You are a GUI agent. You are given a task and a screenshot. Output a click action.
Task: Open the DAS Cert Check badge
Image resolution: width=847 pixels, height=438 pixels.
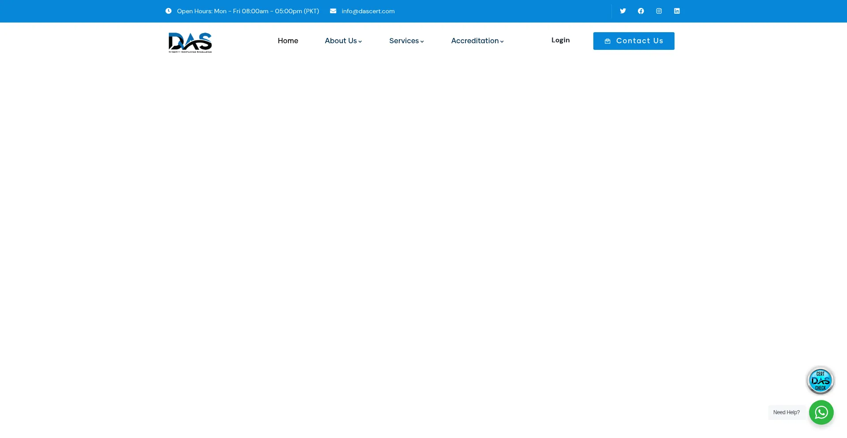(821, 381)
